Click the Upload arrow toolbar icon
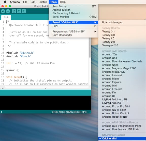 [x=8, y=11]
